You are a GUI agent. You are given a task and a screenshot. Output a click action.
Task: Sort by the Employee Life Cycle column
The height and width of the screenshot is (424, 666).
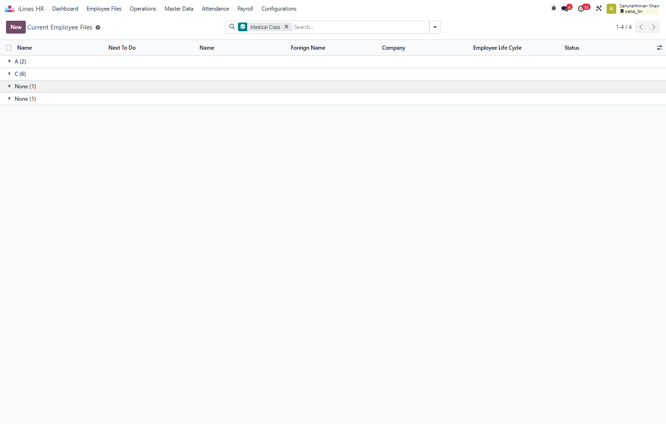[x=497, y=48]
